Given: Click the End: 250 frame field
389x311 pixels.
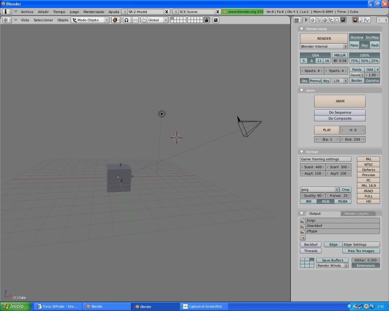Looking at the screenshot, I should (x=353, y=139).
